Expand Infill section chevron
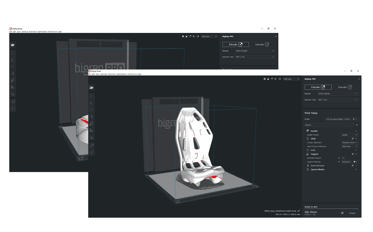Viewport: 373px width, 232px height. click(356, 150)
